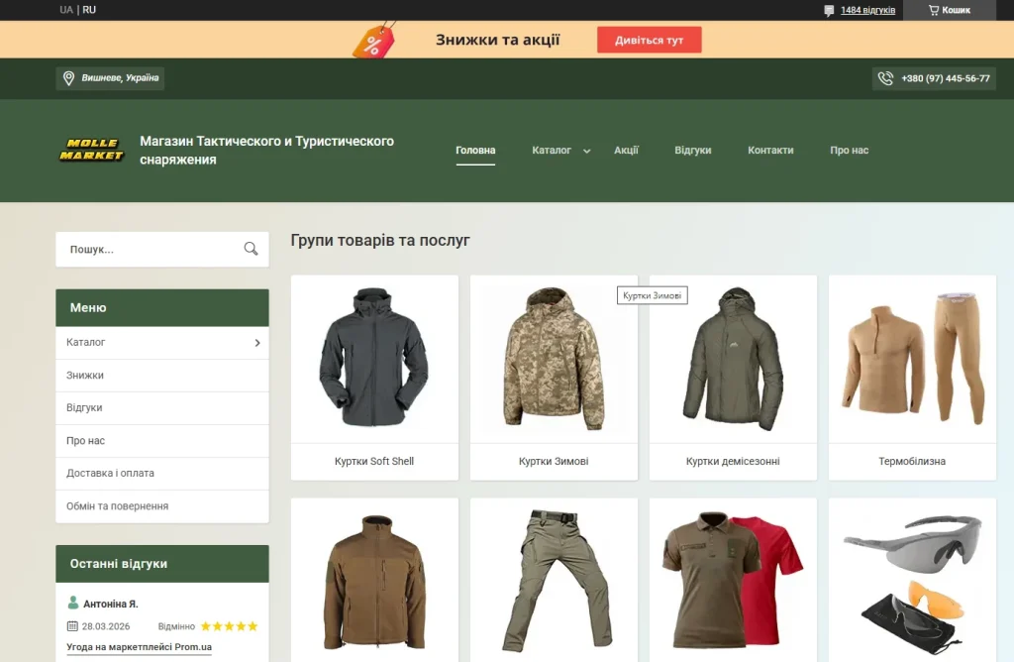Click the five-star rating in the review
Image resolution: width=1014 pixels, height=662 pixels.
(x=229, y=625)
